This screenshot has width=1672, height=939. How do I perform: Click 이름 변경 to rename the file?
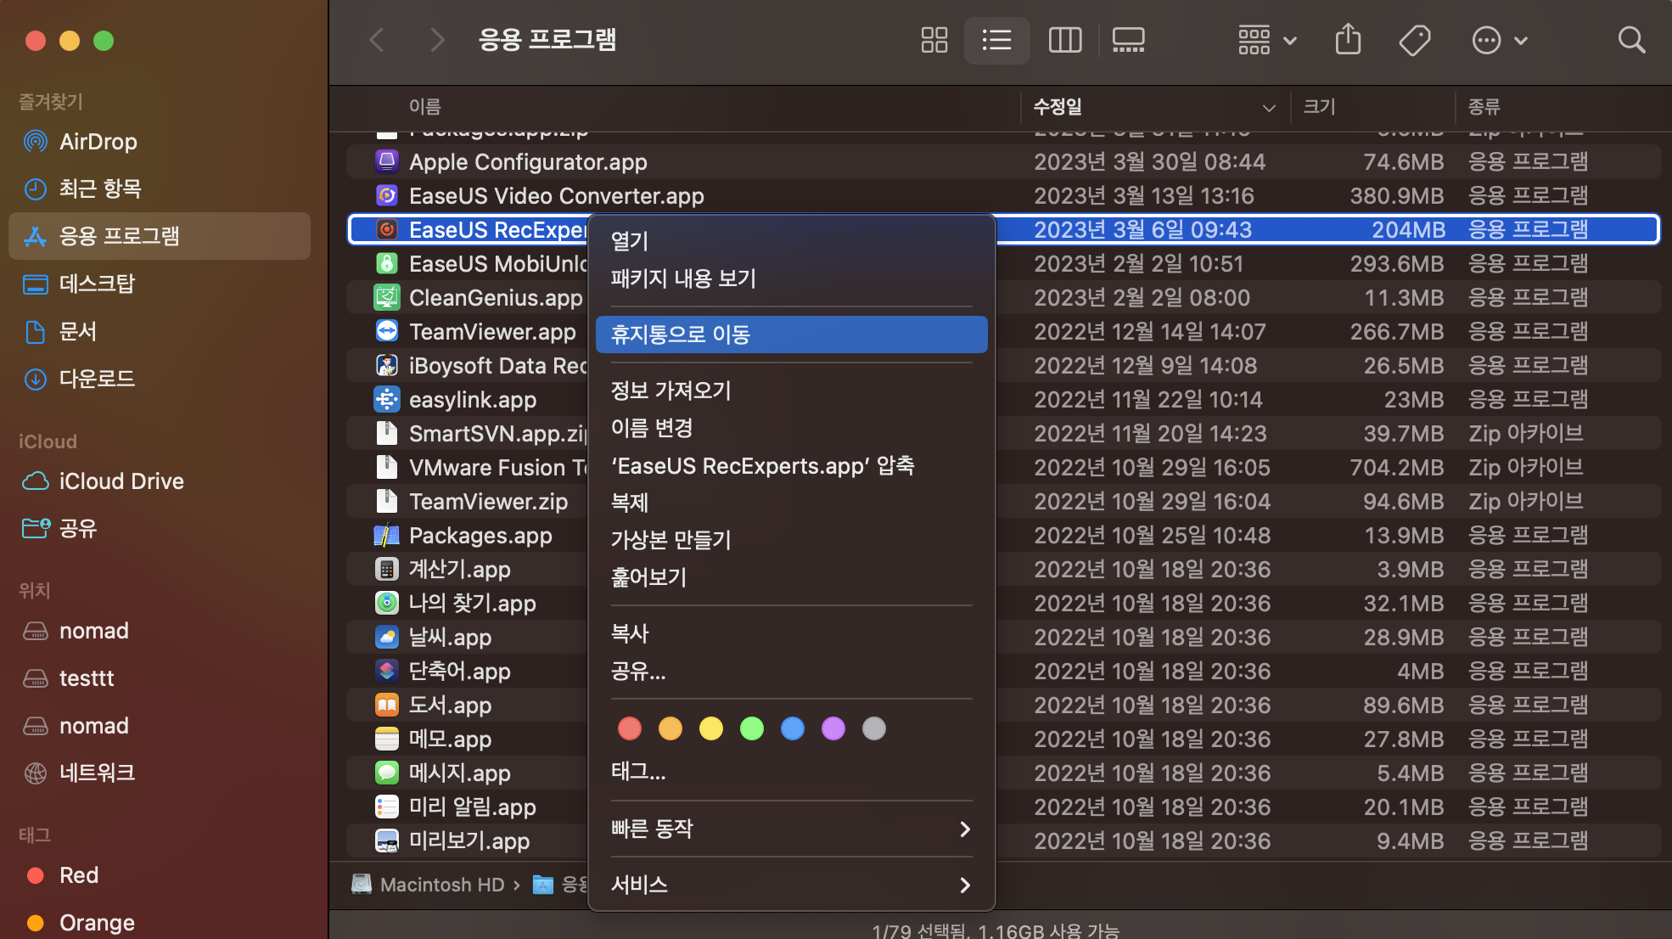tap(651, 427)
